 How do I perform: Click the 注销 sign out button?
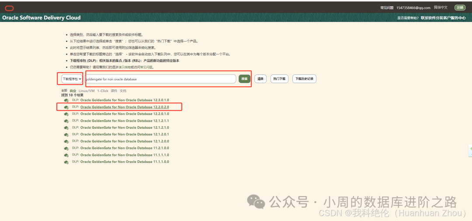pos(460,7)
